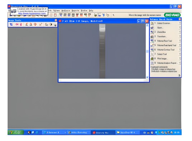
Task: Click the Volume Analysis Report icon
Action: point(152,63)
